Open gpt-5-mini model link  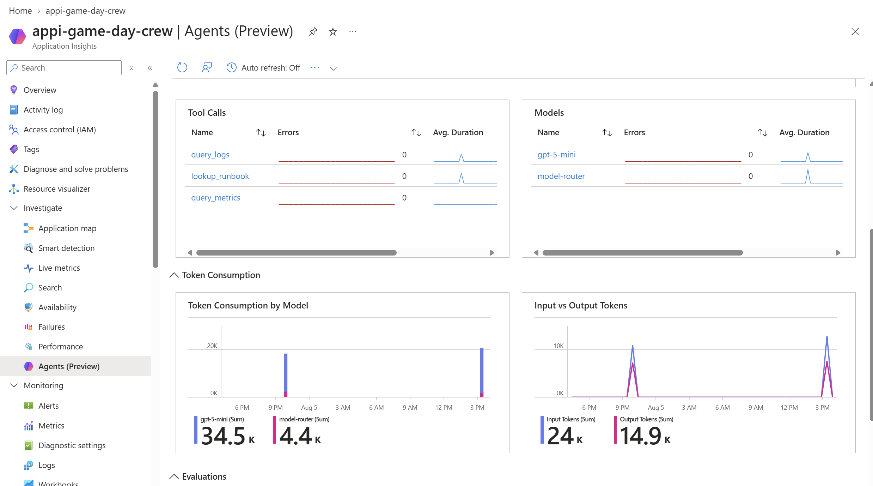coord(556,155)
